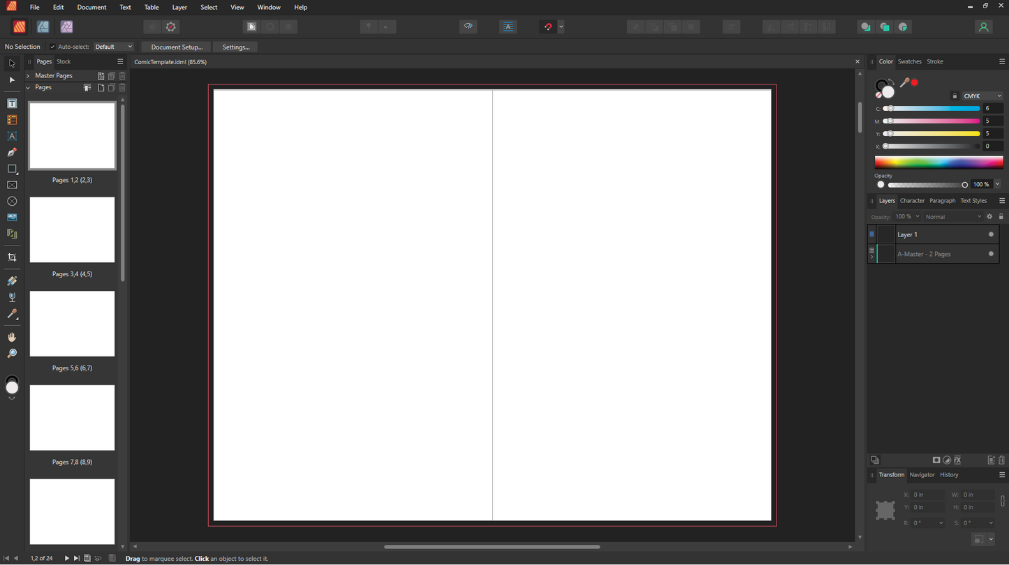Click the Pages 3,4 thumbnail
Viewport: 1009px width, 565px height.
72,230
